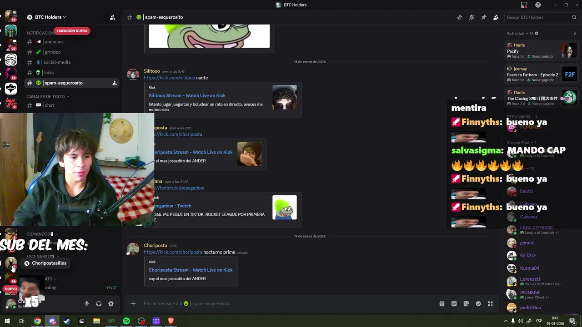Open the inbox icon in title bar

click(x=524, y=5)
